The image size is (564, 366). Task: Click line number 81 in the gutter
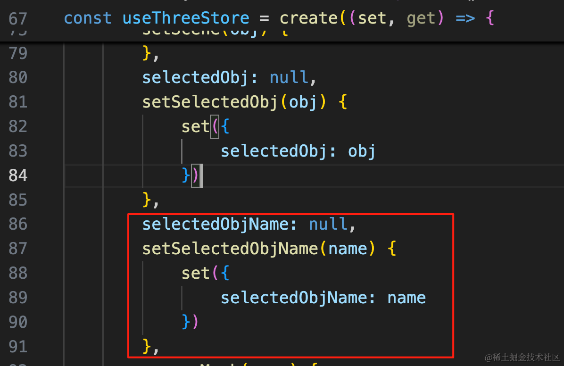click(18, 102)
